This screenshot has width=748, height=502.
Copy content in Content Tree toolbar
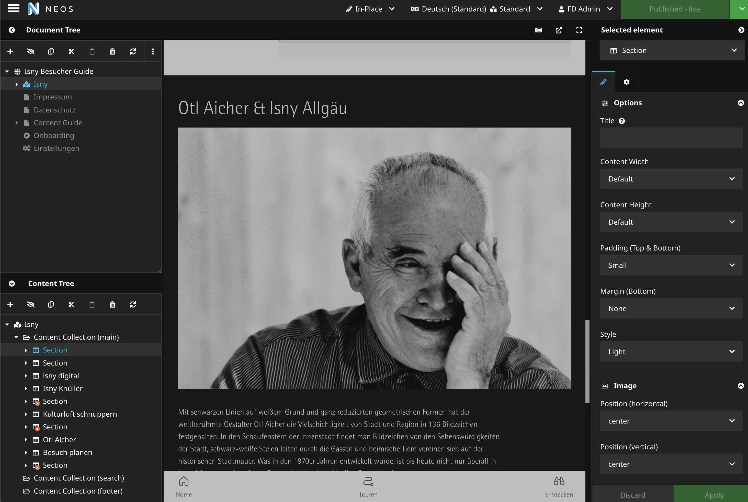click(51, 304)
